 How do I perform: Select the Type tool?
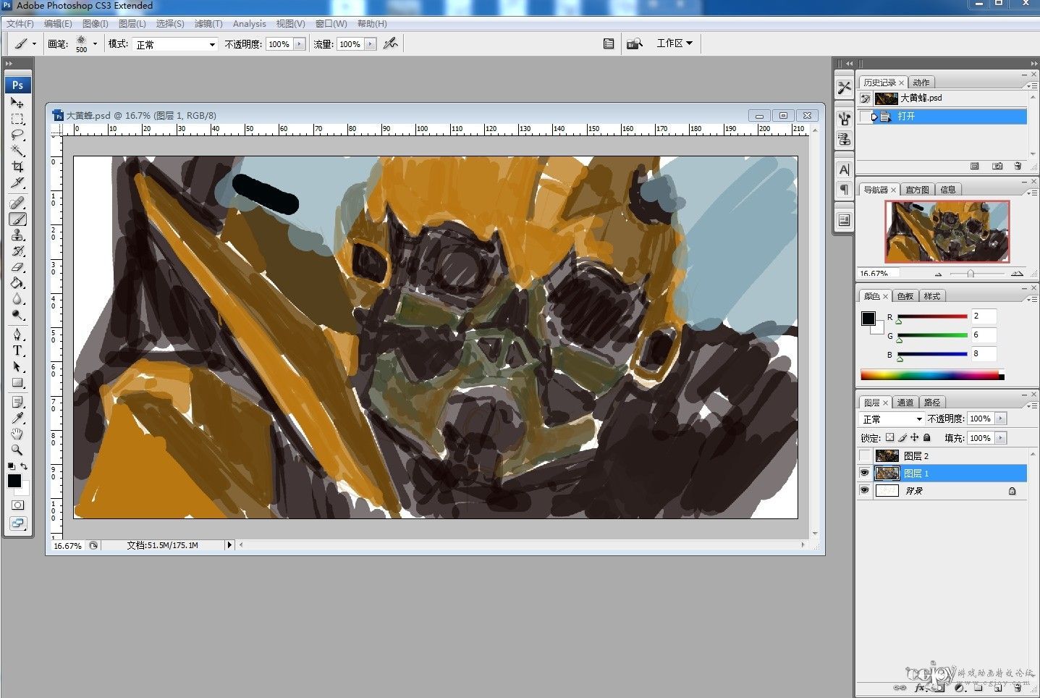pos(17,350)
